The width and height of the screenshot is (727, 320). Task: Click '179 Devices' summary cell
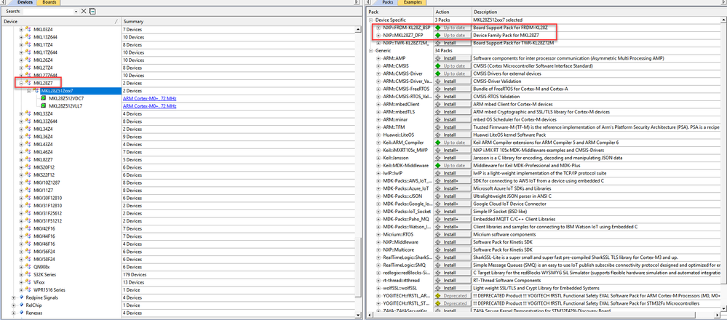pyautogui.click(x=135, y=274)
